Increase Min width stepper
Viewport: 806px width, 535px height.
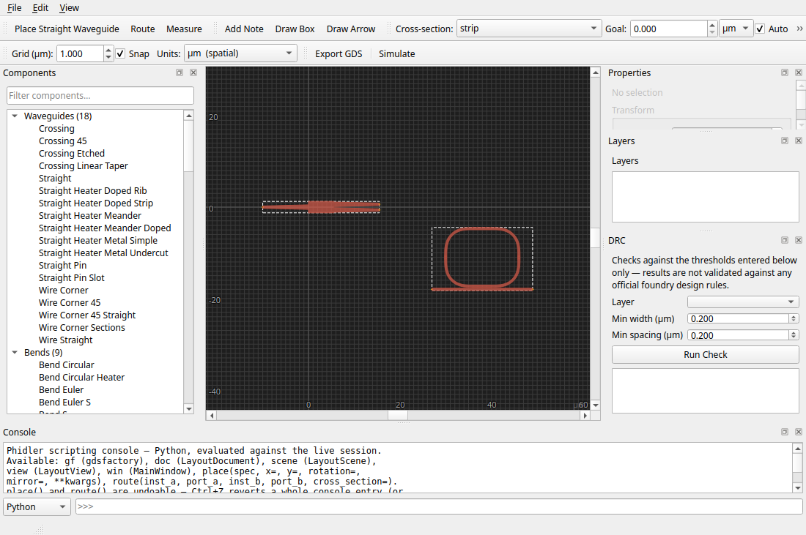click(x=794, y=317)
